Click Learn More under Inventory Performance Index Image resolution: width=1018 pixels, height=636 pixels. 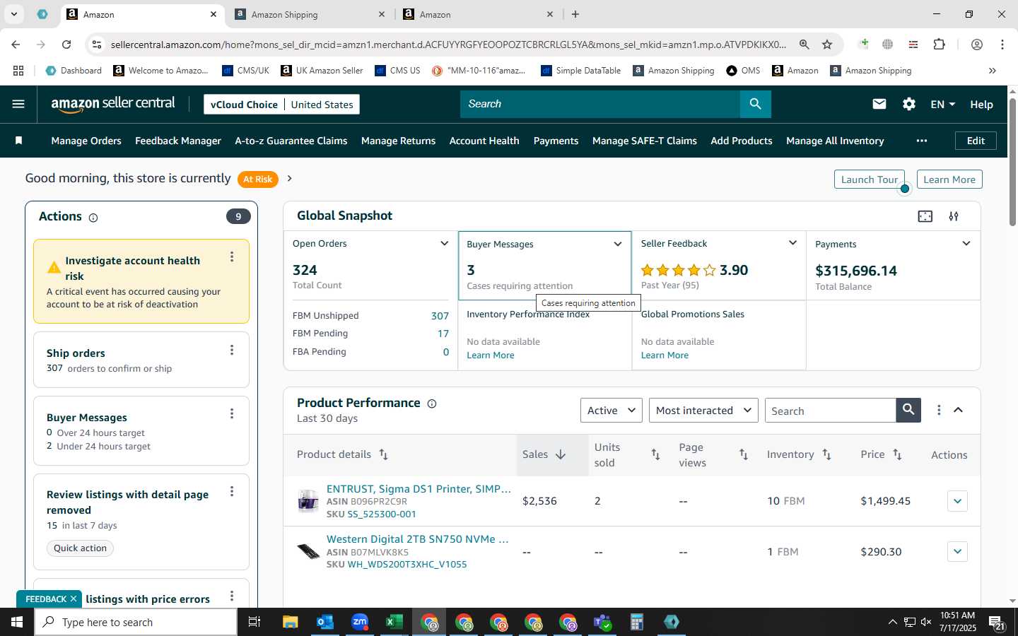pos(490,355)
